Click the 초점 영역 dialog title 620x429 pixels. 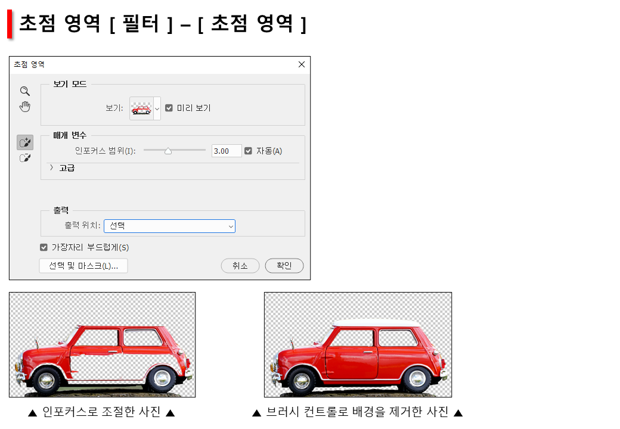(29, 64)
